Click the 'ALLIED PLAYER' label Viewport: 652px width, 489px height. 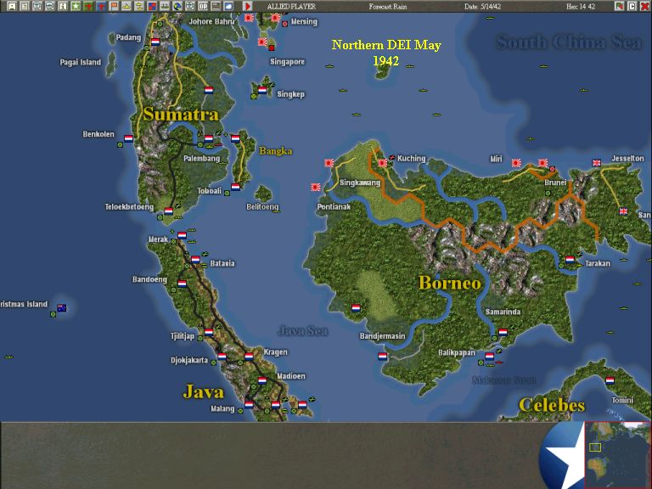[291, 6]
